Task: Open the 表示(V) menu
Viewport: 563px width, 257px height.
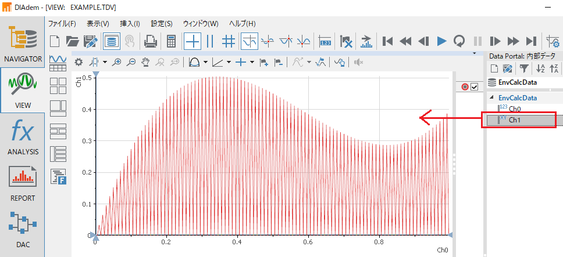Action: (x=98, y=24)
